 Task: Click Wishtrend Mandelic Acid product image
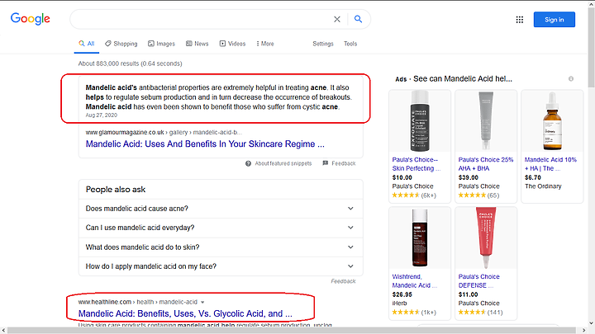tap(420, 238)
